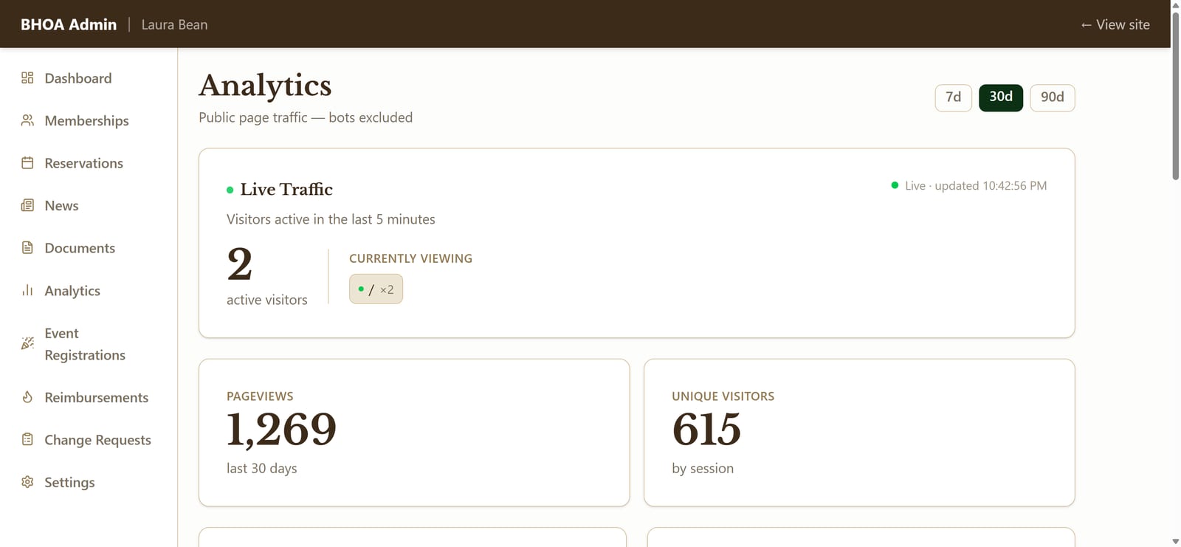Click the Settings gear icon
The image size is (1181, 547).
[x=27, y=482]
